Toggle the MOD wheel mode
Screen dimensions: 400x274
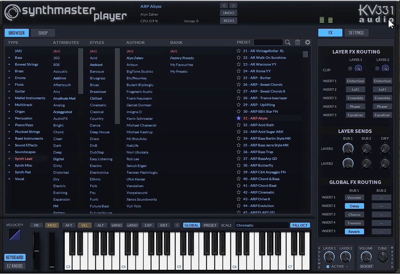(x=52, y=225)
